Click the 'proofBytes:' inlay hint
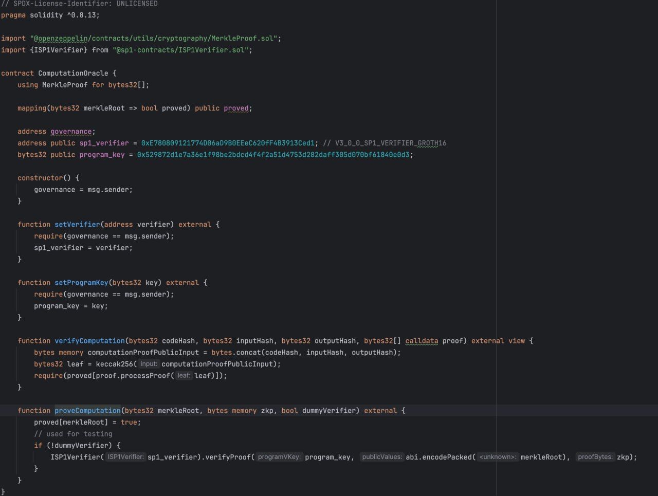 pyautogui.click(x=595, y=457)
